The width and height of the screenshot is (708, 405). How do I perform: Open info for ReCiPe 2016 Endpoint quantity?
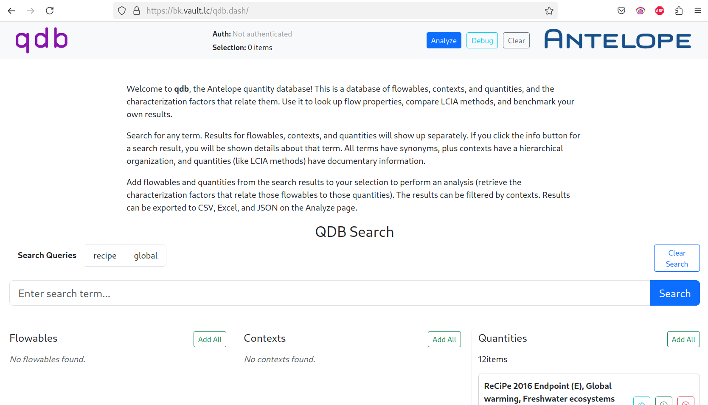(x=642, y=402)
